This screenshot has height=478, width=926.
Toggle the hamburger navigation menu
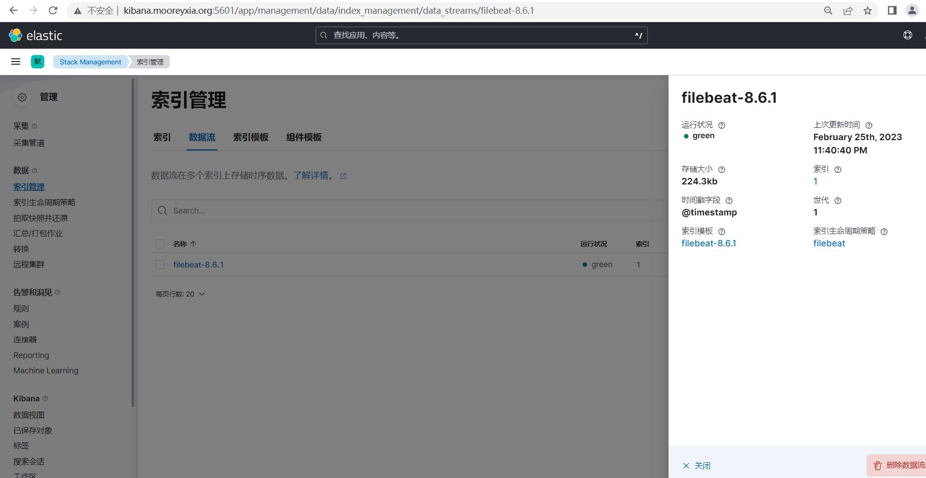click(x=16, y=61)
